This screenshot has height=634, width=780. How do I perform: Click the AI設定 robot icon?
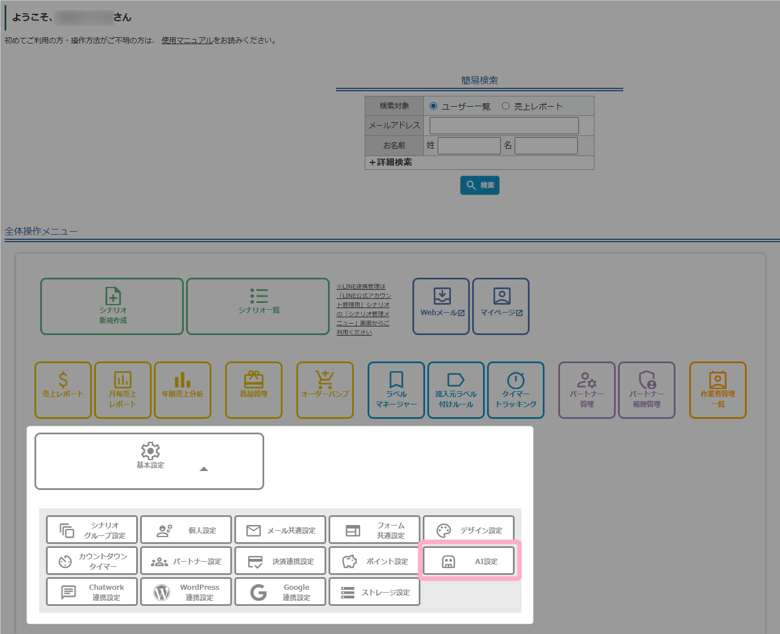pos(449,562)
